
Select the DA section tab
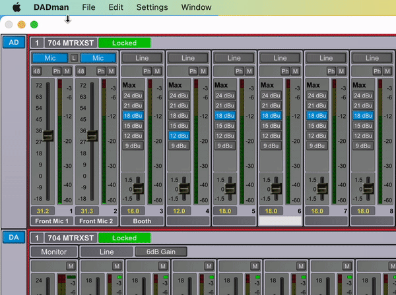[14, 237]
